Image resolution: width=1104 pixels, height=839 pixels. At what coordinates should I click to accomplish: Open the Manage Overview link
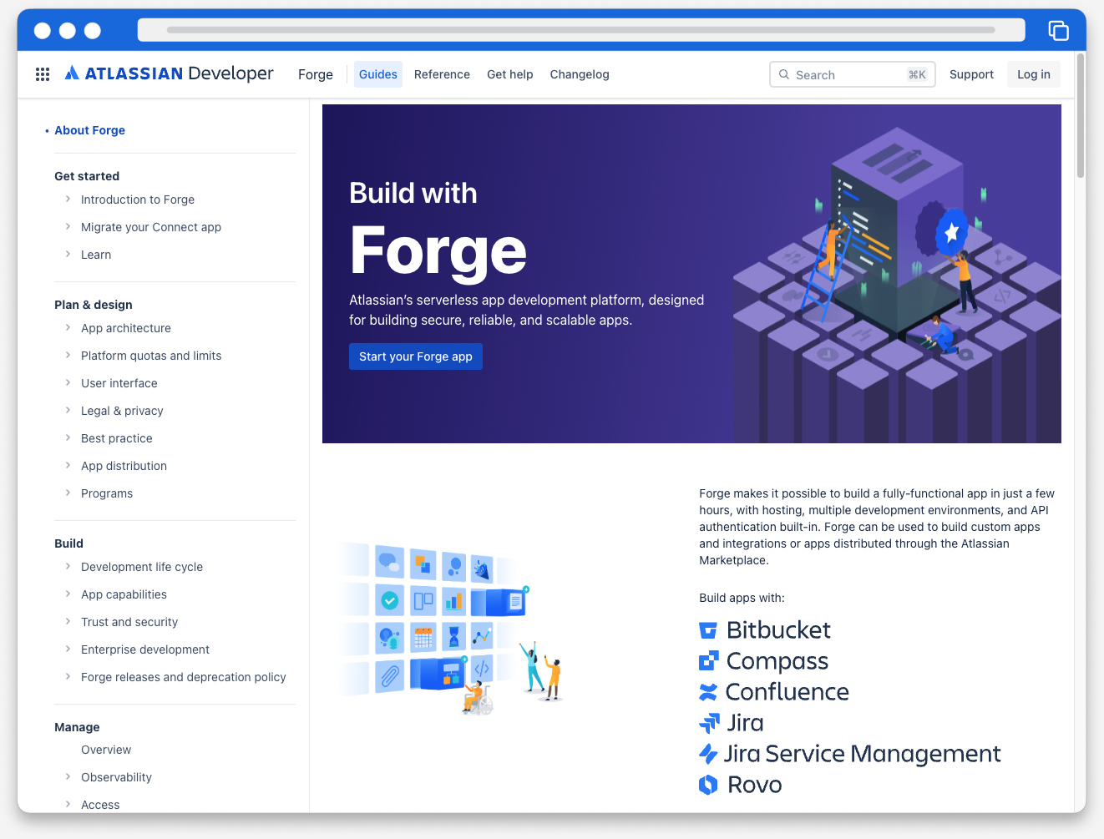pos(106,750)
